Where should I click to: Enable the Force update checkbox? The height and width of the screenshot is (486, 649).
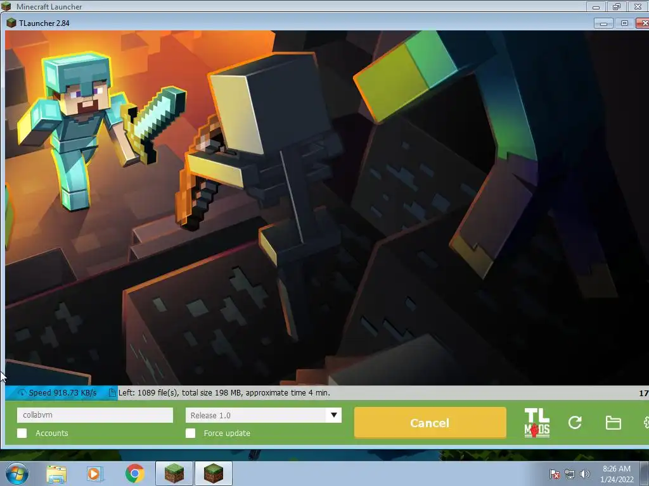coord(190,433)
